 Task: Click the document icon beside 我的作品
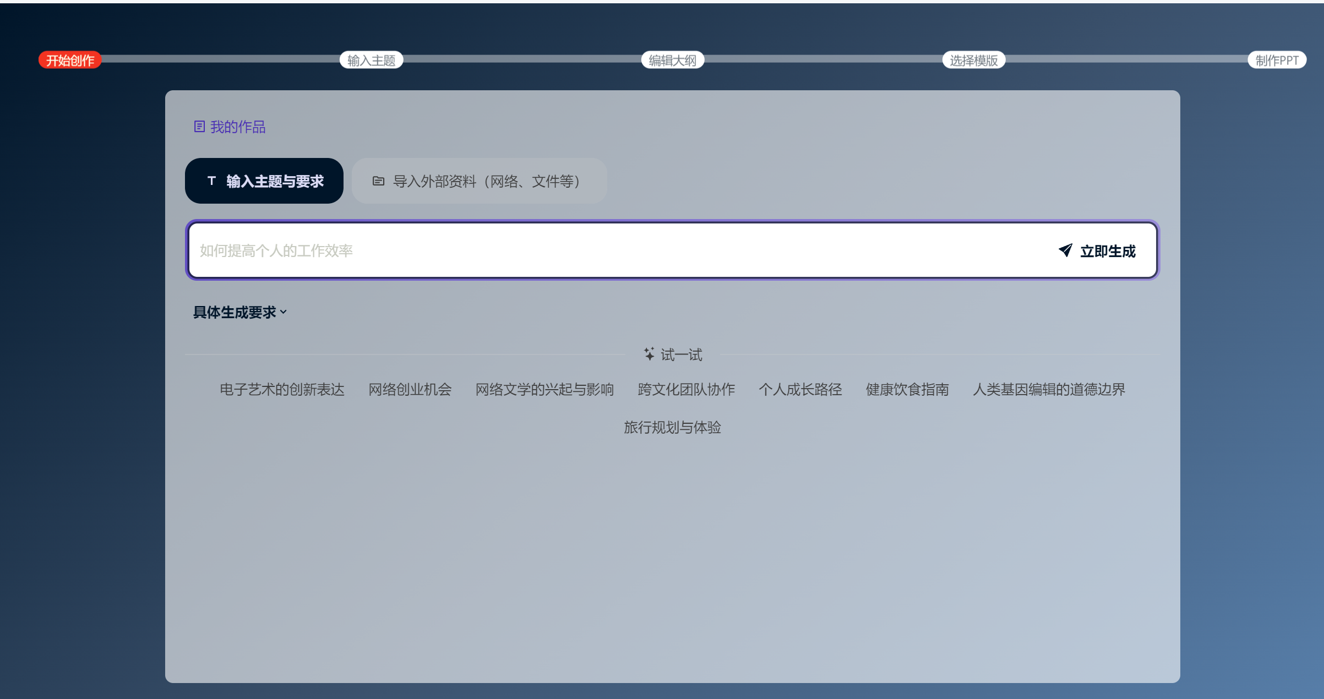click(x=199, y=127)
